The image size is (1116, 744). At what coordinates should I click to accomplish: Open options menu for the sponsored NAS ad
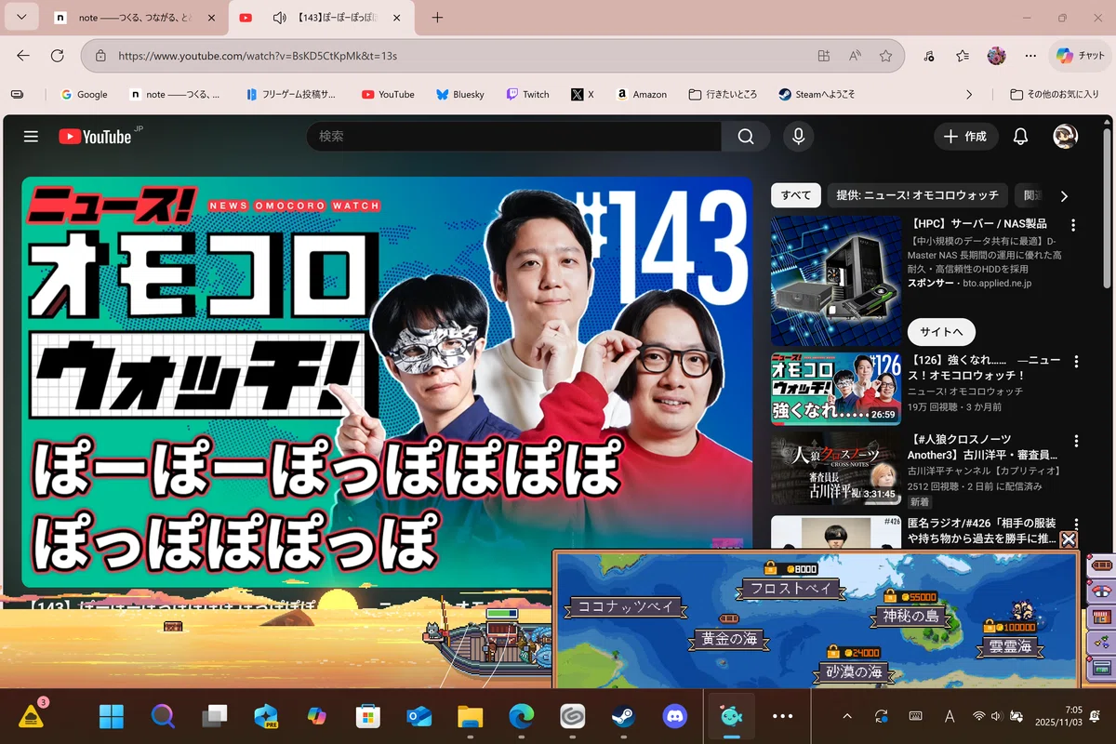[x=1073, y=225]
